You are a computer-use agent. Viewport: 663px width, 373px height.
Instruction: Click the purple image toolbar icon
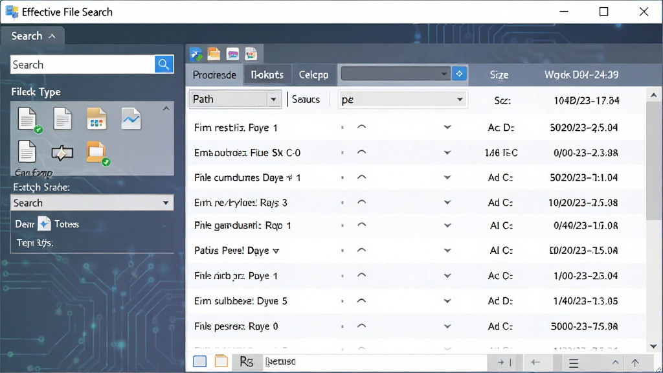tap(232, 54)
